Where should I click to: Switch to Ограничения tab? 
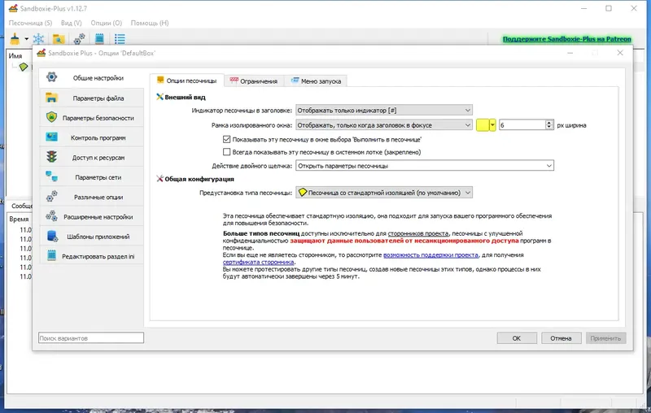[x=254, y=80]
